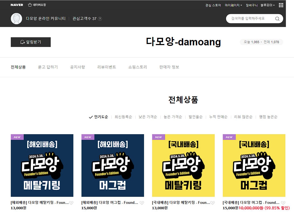Screen dimensions: 294x223
Task: Open the 해외배송 머그컵 product image
Action: point(113,165)
